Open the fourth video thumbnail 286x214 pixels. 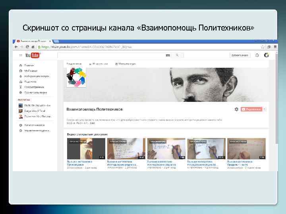(x=206, y=149)
